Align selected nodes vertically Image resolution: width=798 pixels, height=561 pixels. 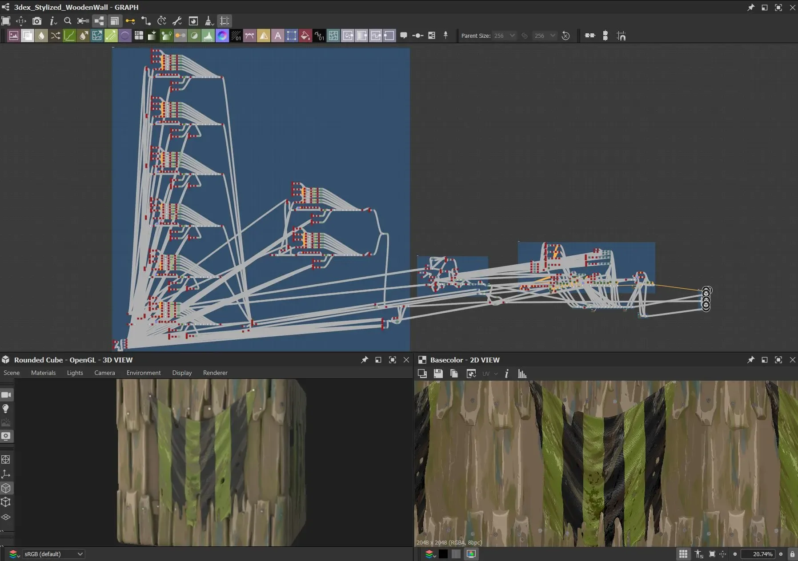pyautogui.click(x=605, y=36)
